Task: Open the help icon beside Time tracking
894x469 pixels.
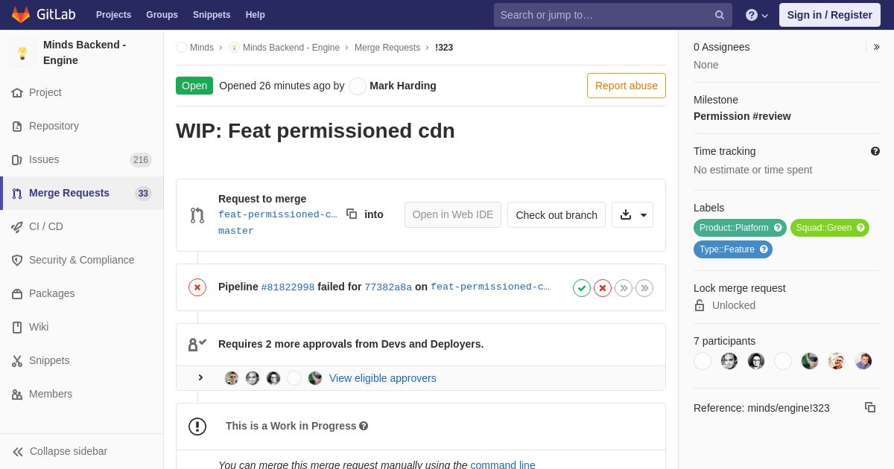Action: click(875, 151)
